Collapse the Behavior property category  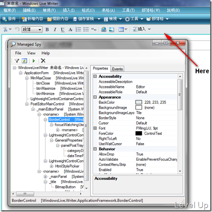[x=95, y=149]
